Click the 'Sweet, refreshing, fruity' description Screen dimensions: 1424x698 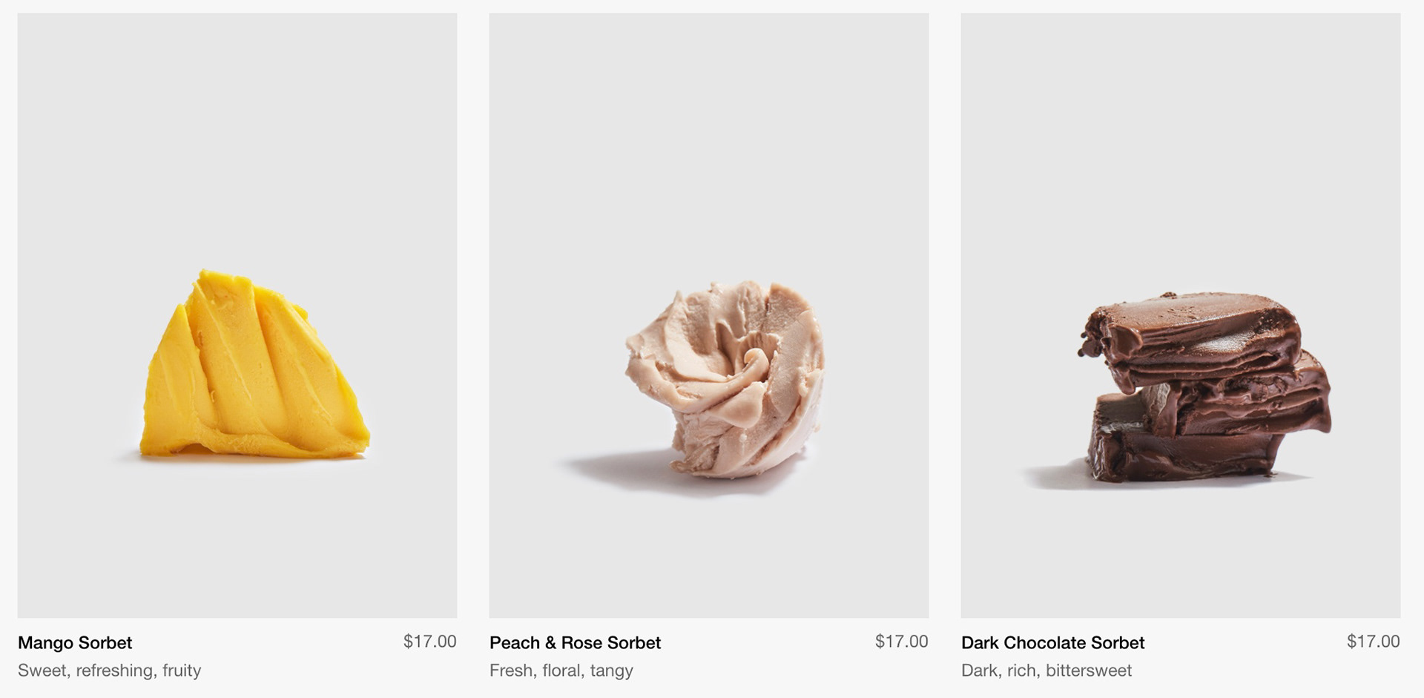[x=110, y=671]
